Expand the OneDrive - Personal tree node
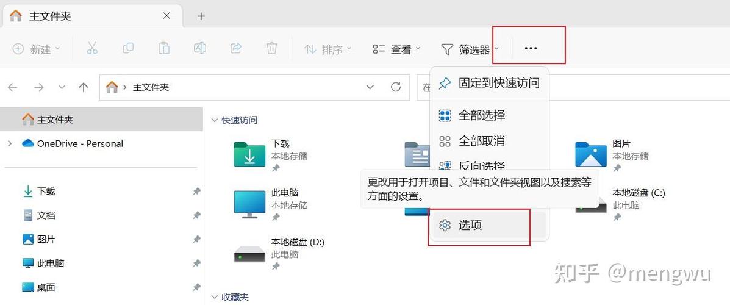This screenshot has width=730, height=305. 10,143
